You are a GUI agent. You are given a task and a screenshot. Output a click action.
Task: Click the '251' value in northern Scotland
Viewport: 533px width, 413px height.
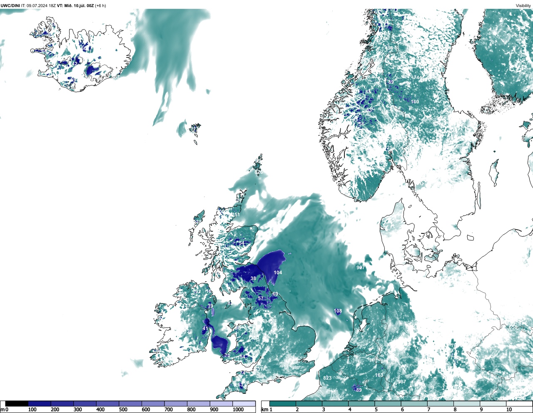coord(236,215)
